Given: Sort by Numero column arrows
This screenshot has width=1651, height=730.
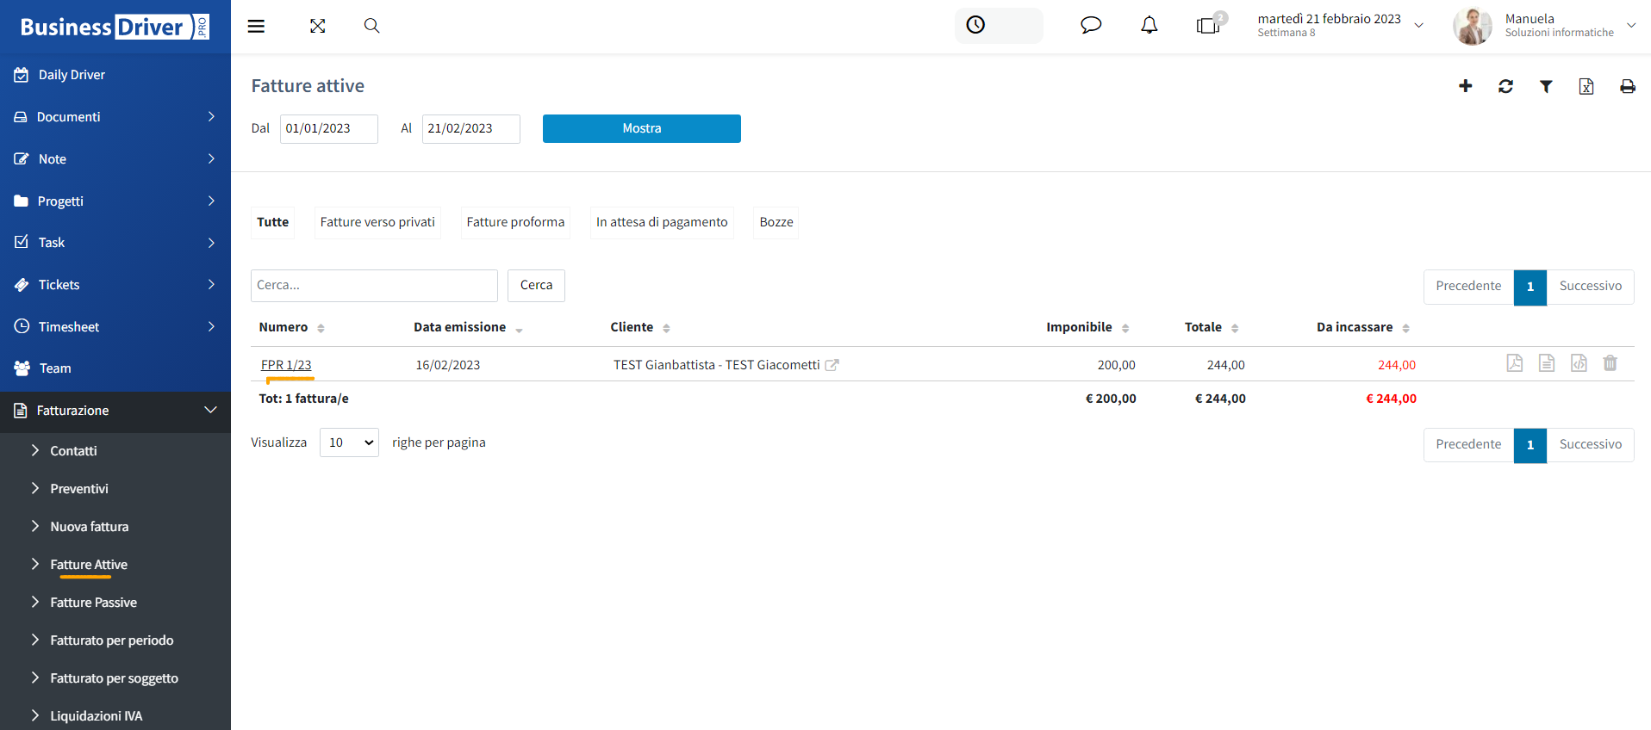Looking at the screenshot, I should (x=321, y=328).
